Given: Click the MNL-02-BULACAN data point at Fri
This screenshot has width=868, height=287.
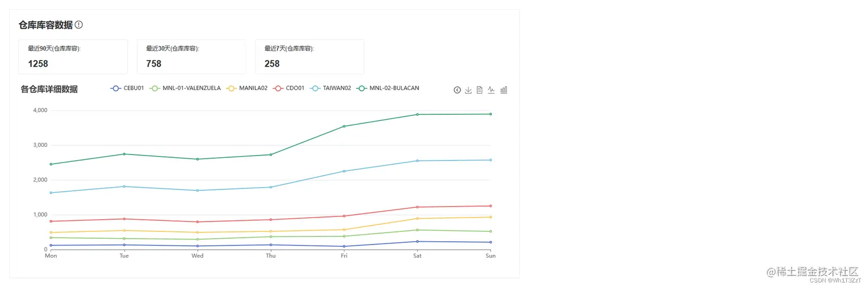Looking at the screenshot, I should pos(344,126).
